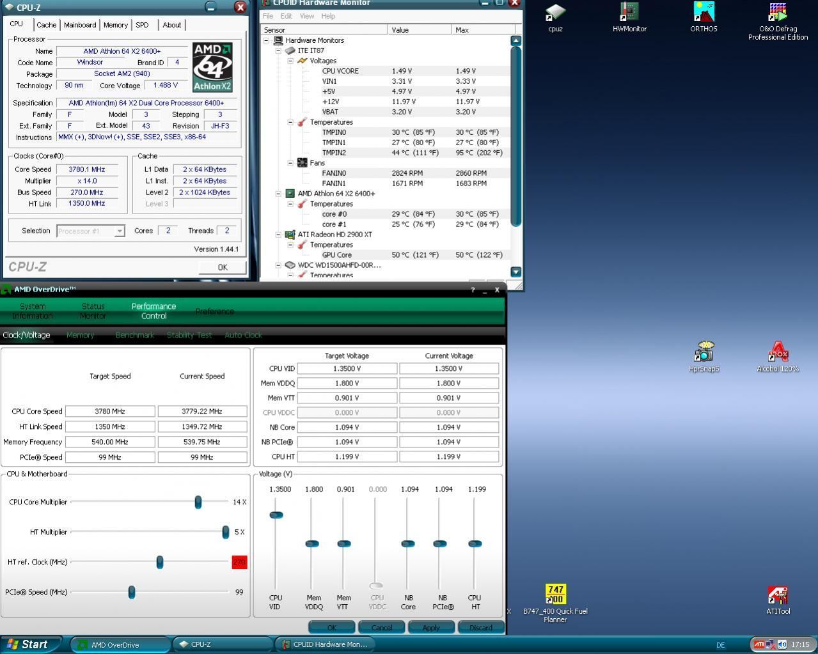Click Apply button in AMD OverDrive
This screenshot has width=818, height=654.
point(431,627)
